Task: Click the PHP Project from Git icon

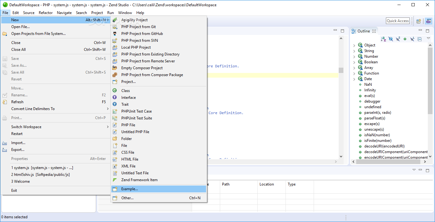Action: tap(115, 27)
